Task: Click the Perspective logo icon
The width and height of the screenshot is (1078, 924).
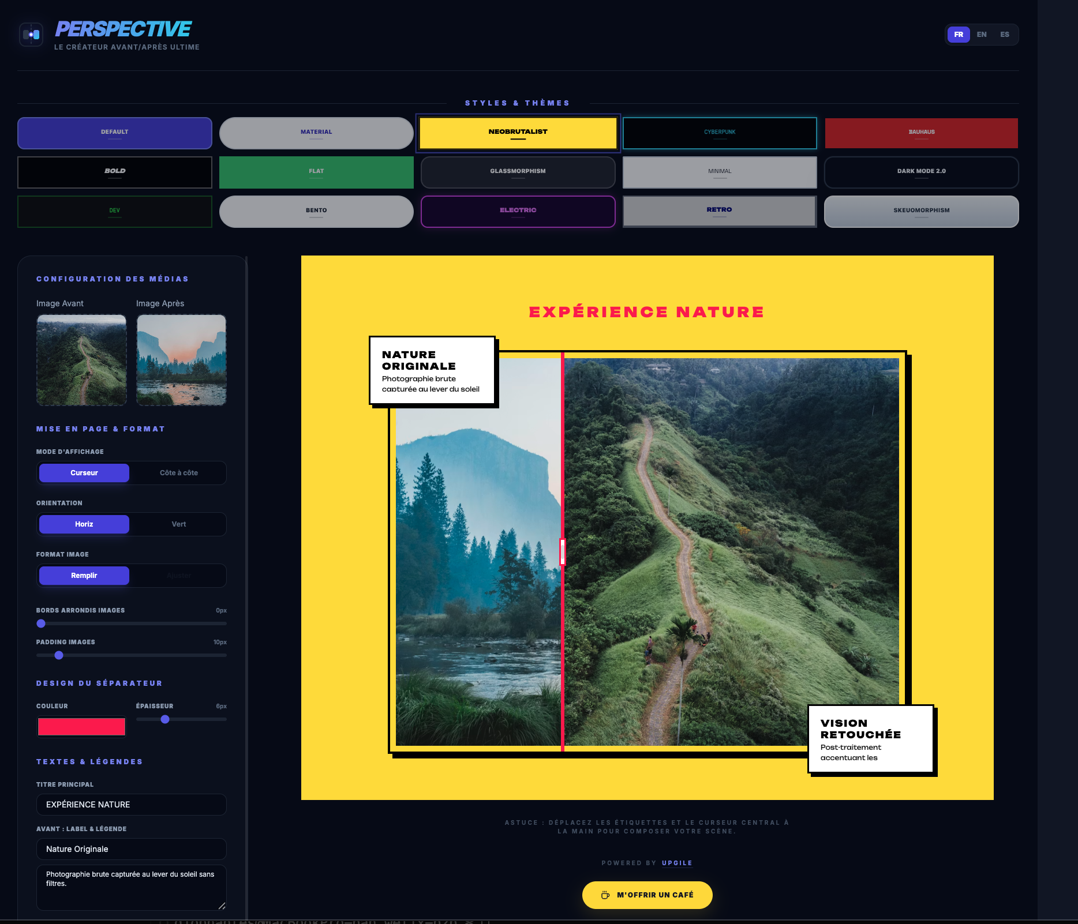Action: [x=31, y=34]
